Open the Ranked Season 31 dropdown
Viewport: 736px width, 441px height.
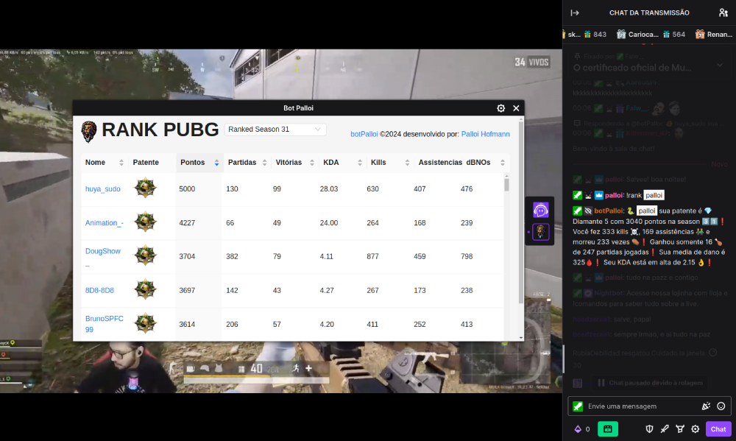(x=275, y=129)
